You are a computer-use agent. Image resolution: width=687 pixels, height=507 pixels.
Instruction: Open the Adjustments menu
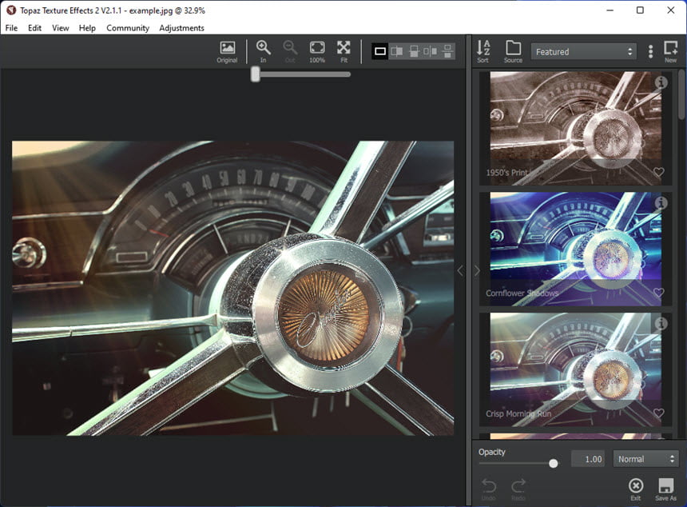pyautogui.click(x=181, y=28)
